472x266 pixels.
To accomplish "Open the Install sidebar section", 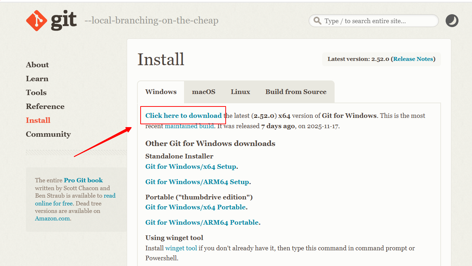I will point(38,120).
